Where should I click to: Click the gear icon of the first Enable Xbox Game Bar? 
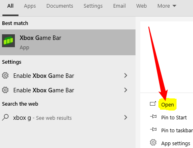coord(5,75)
